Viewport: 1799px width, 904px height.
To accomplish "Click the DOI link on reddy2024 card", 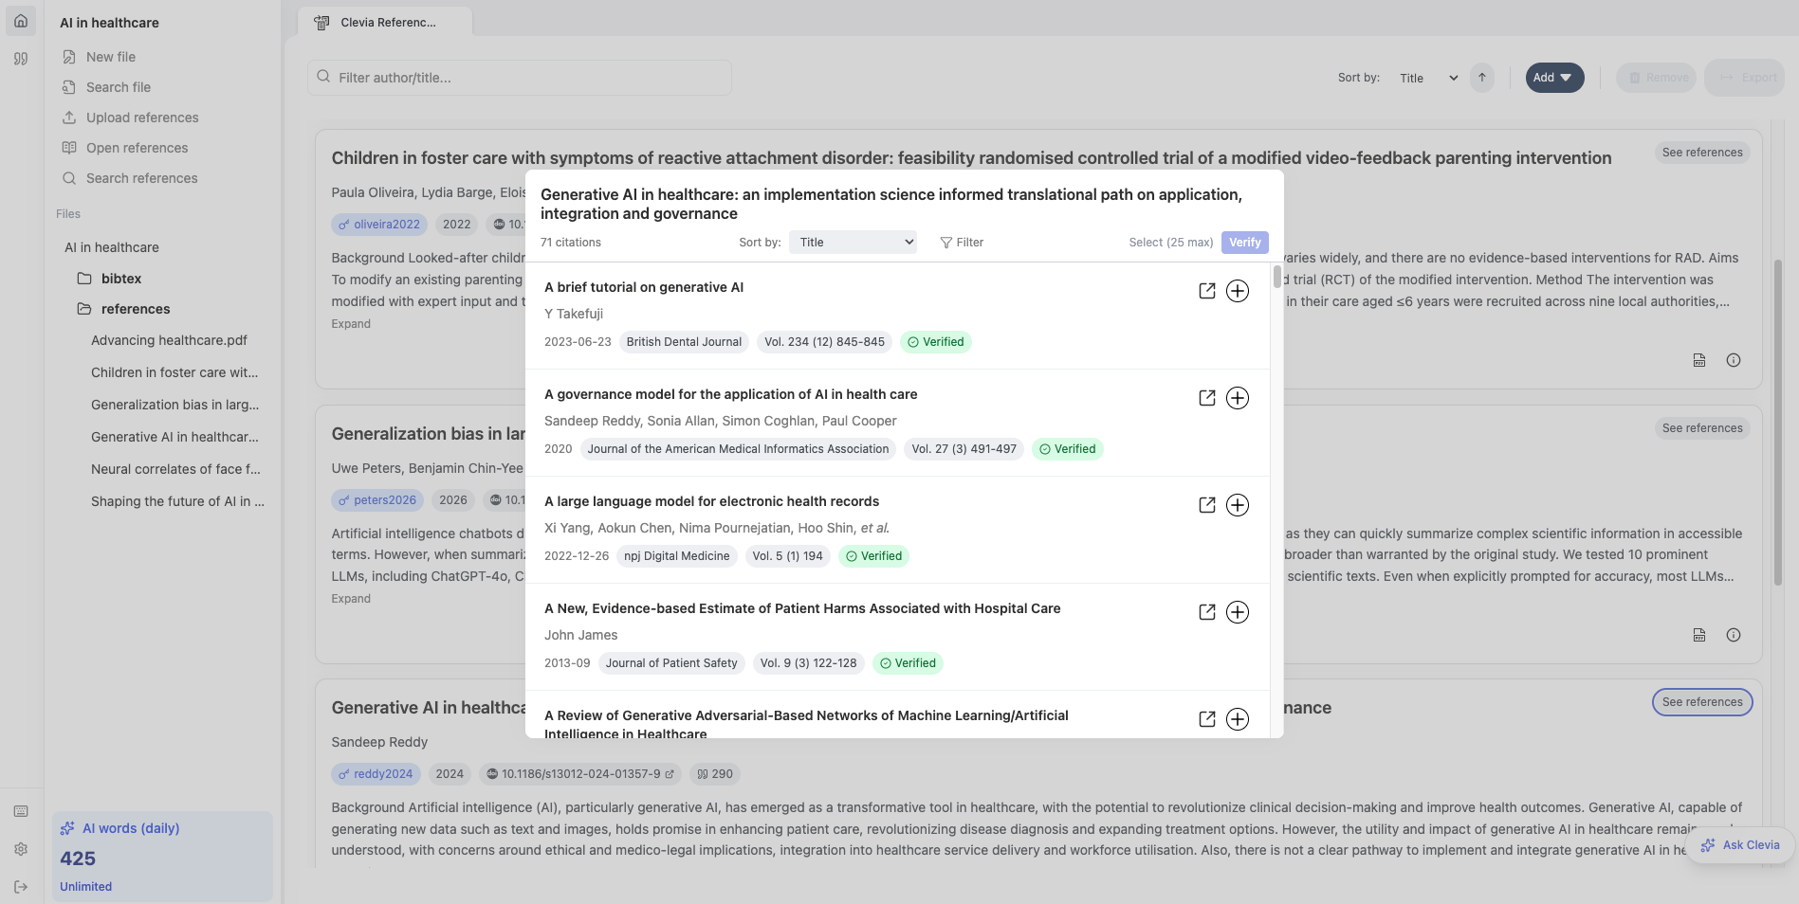I will (x=579, y=774).
